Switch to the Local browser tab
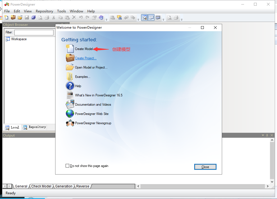277x199 pixels. [12, 127]
